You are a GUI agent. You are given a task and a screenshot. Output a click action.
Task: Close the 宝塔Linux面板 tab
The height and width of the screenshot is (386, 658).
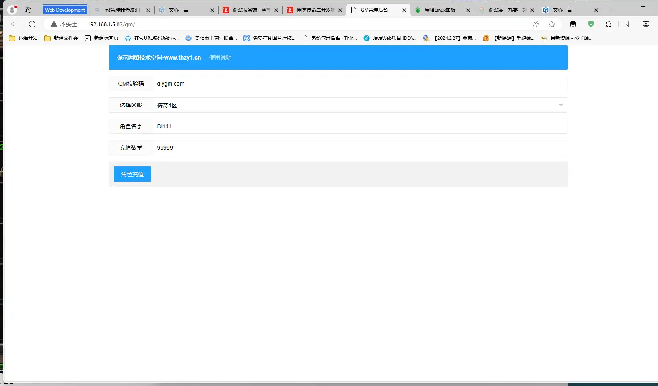(468, 10)
